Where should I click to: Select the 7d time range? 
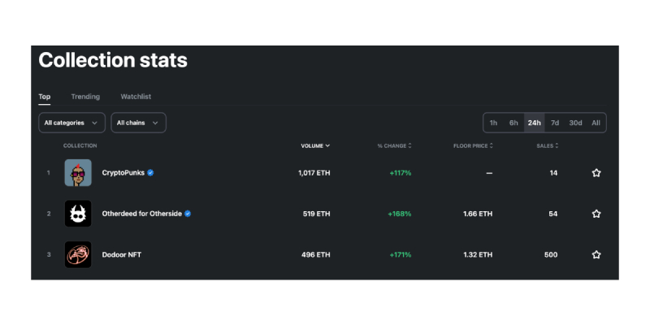coord(555,123)
